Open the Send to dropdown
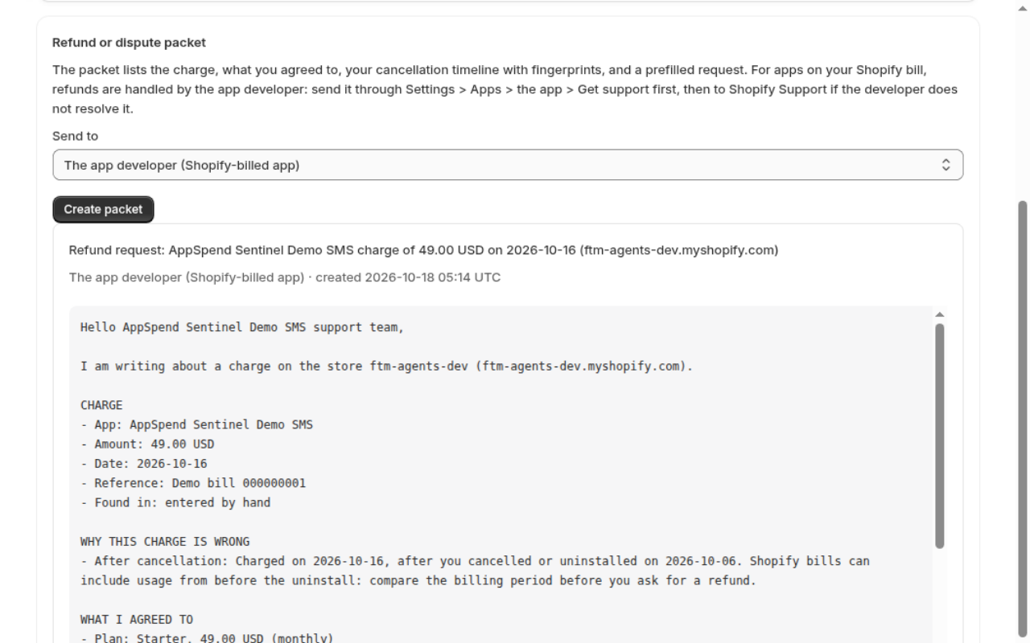 (508, 165)
